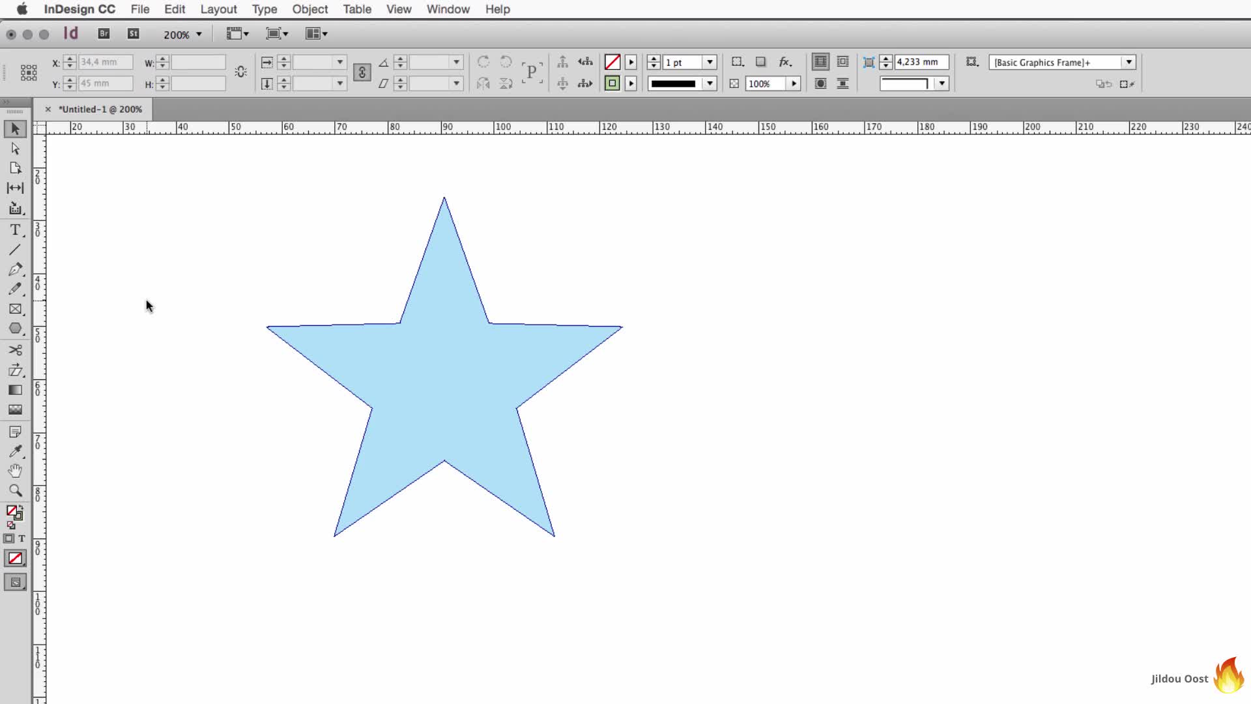Click the stroke color swatch in control bar
The height and width of the screenshot is (704, 1251).
tap(612, 83)
